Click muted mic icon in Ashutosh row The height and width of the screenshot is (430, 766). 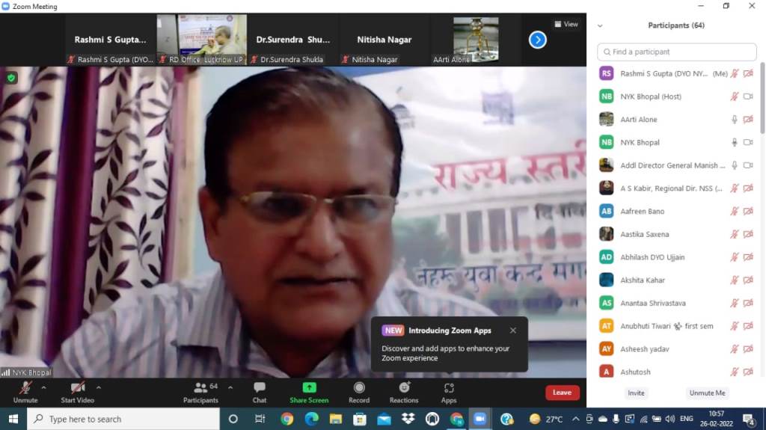(x=735, y=372)
